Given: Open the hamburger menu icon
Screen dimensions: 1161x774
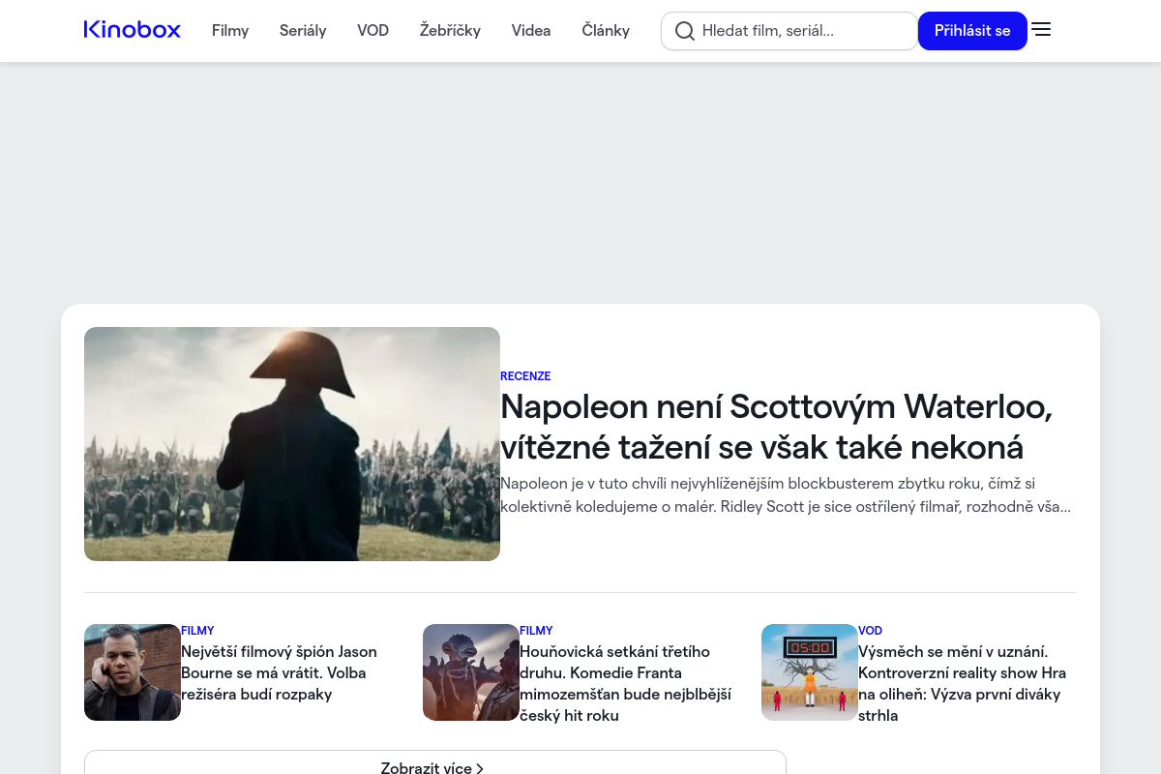Looking at the screenshot, I should coord(1041,30).
